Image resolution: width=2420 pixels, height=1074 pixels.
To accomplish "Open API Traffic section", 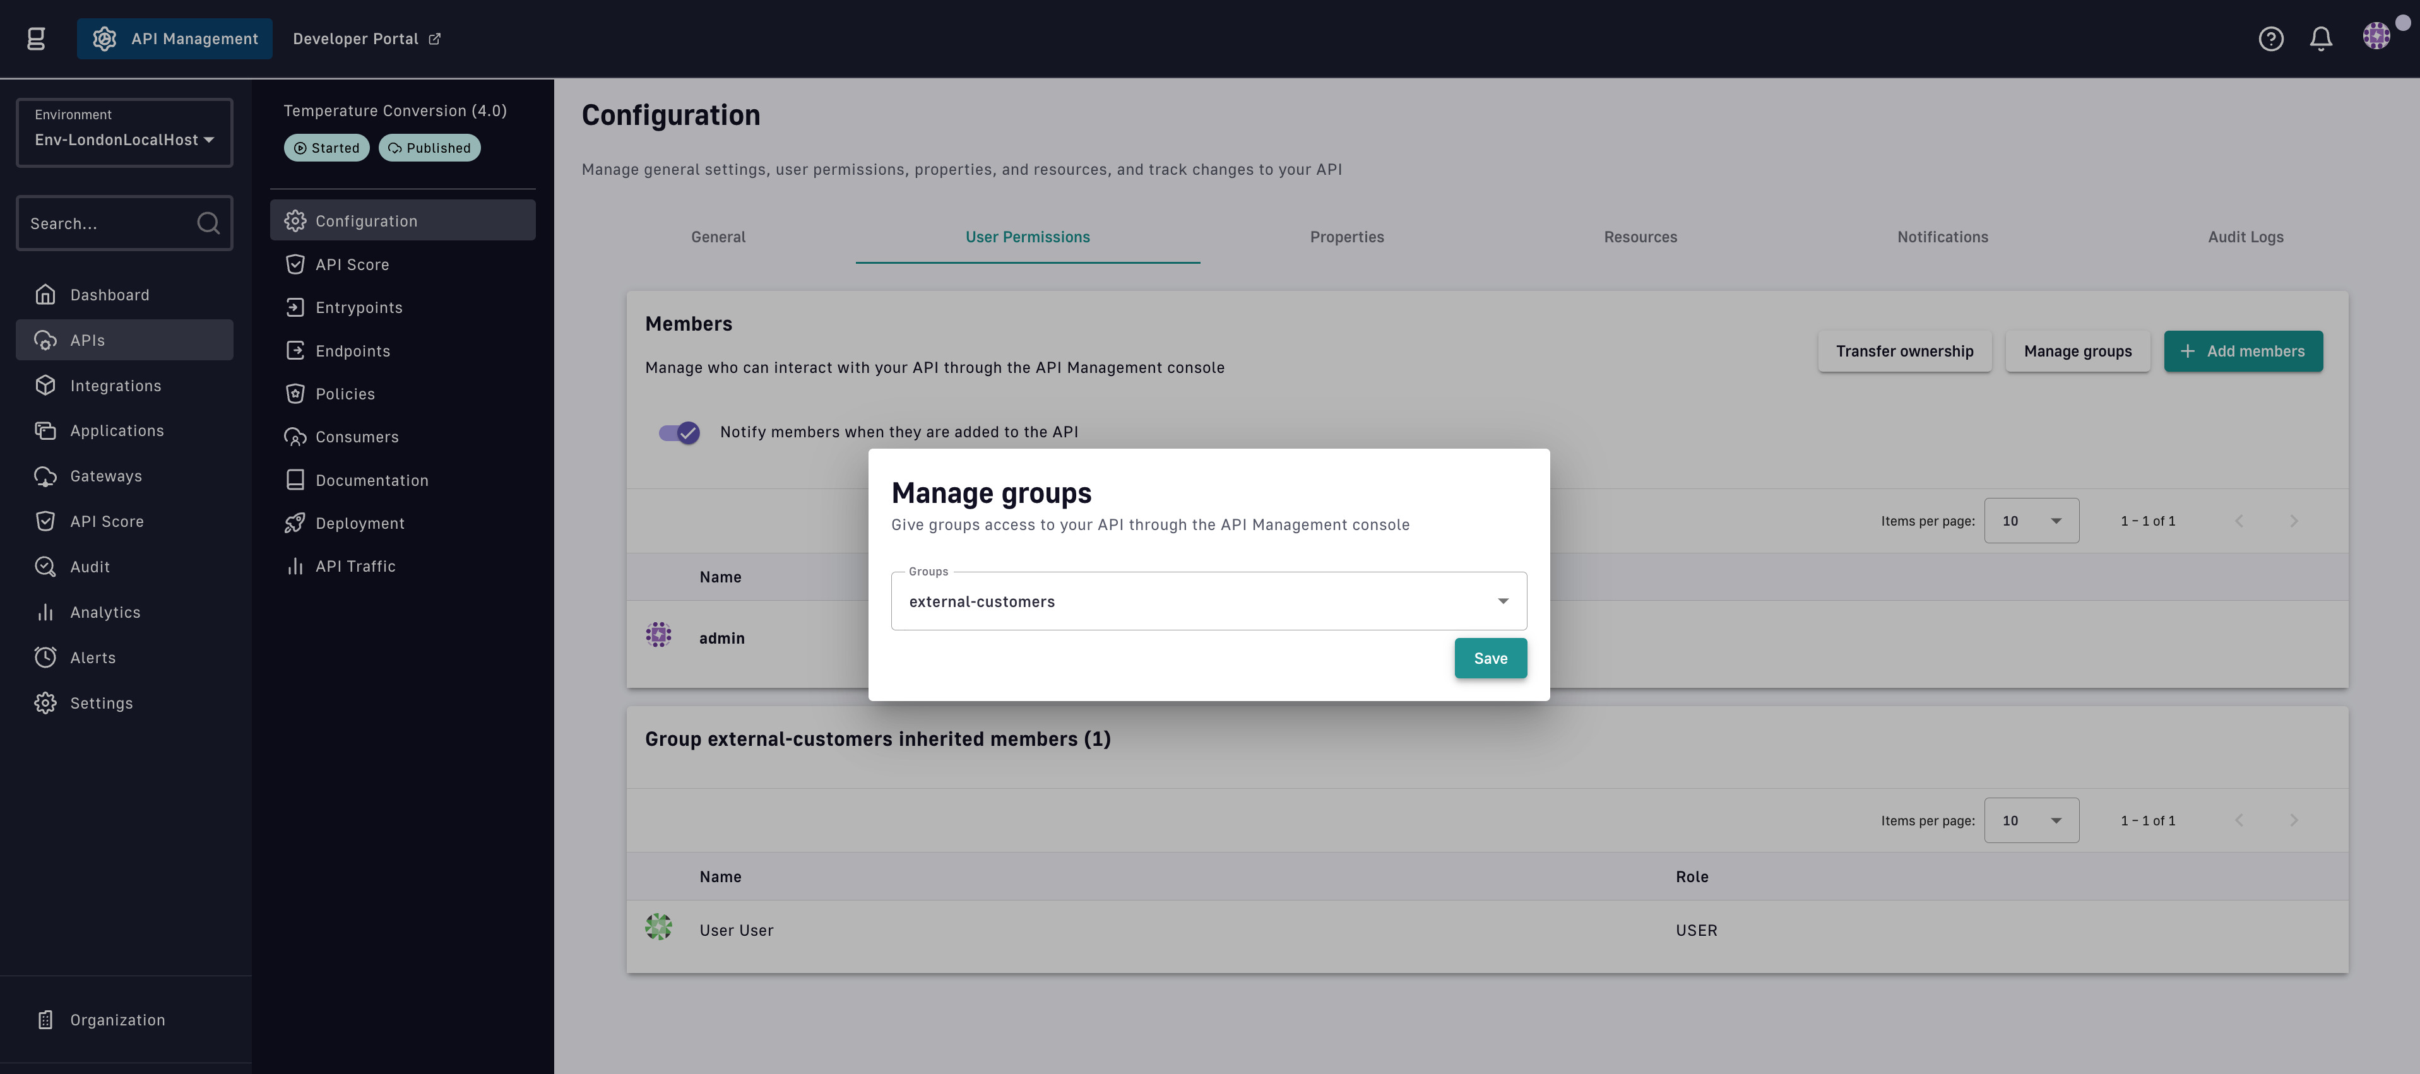I will (355, 566).
